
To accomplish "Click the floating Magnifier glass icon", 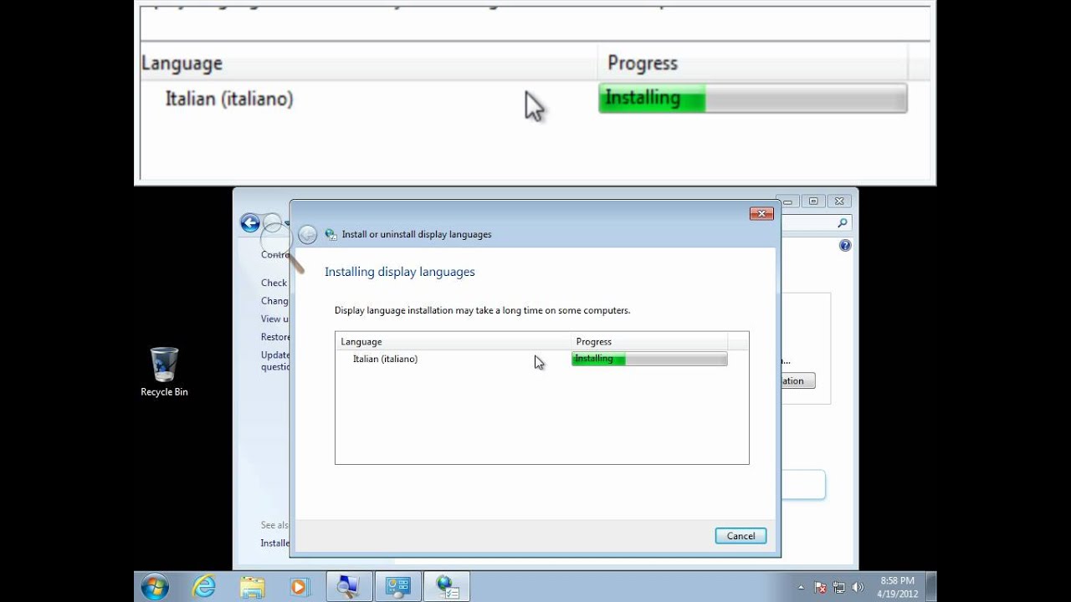I will tap(281, 242).
